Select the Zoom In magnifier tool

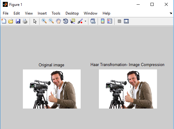(x=44, y=21)
